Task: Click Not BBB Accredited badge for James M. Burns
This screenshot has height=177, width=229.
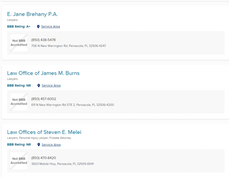Action: (19, 102)
